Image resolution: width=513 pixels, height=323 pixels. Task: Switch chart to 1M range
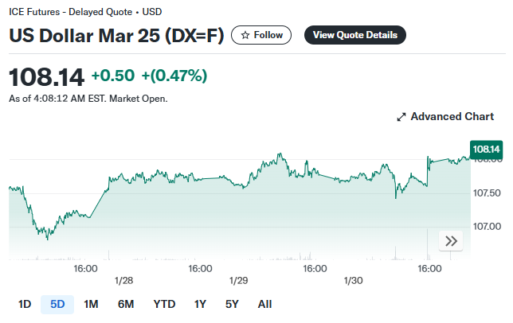click(91, 304)
